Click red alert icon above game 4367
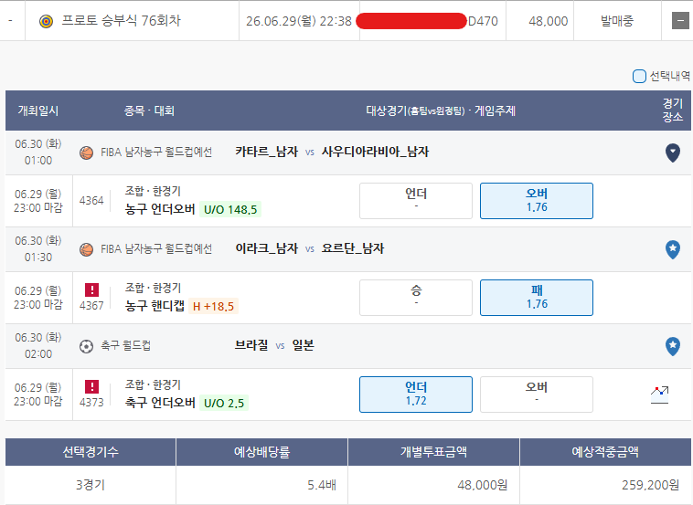Image resolution: width=693 pixels, height=505 pixels. (92, 290)
